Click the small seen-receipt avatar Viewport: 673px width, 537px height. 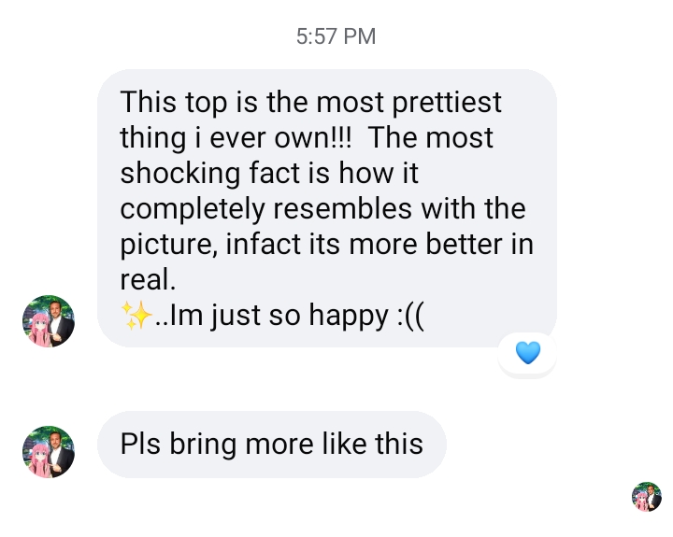tap(646, 496)
